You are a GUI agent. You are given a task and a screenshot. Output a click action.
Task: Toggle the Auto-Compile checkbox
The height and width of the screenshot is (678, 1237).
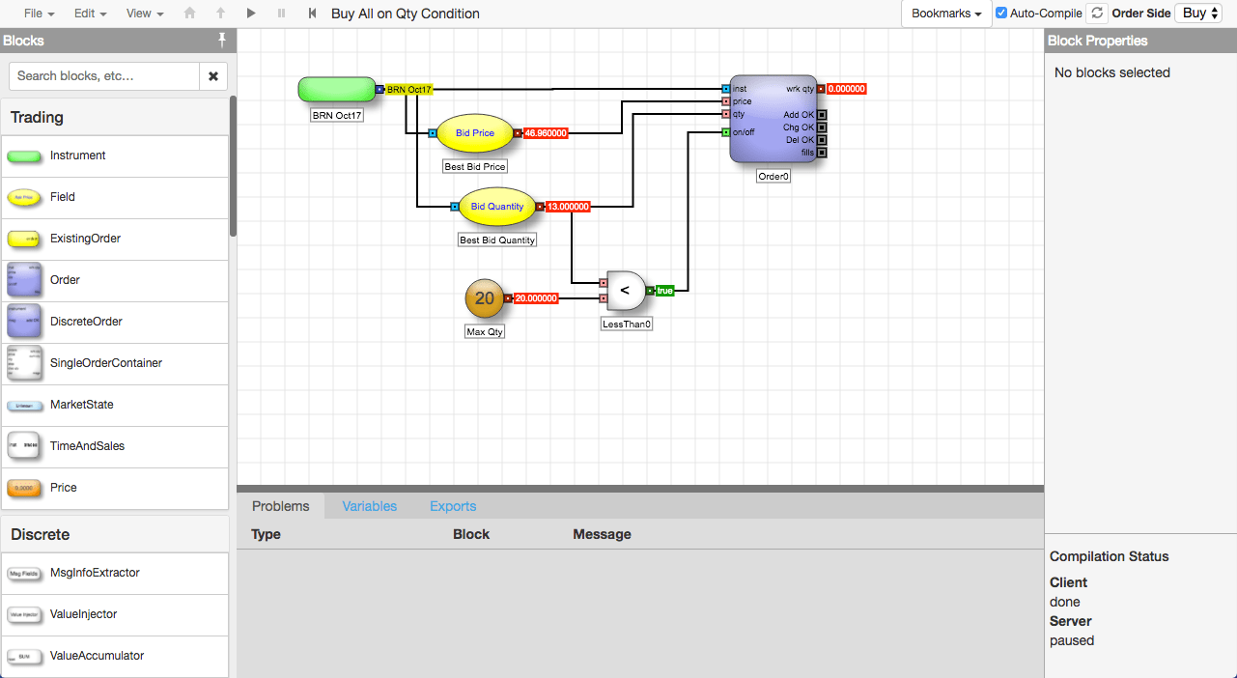click(x=1001, y=14)
